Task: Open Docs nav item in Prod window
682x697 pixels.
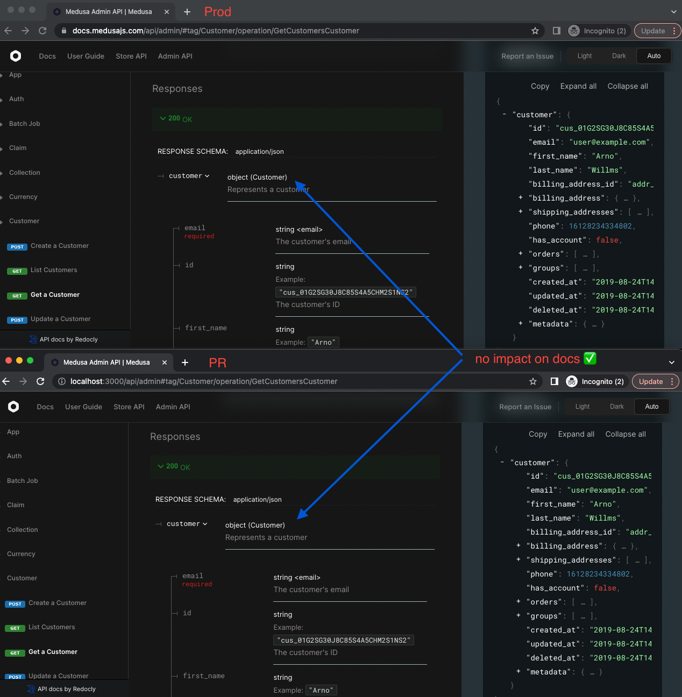Action: click(47, 56)
